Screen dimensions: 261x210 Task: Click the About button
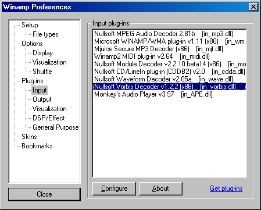(x=160, y=188)
